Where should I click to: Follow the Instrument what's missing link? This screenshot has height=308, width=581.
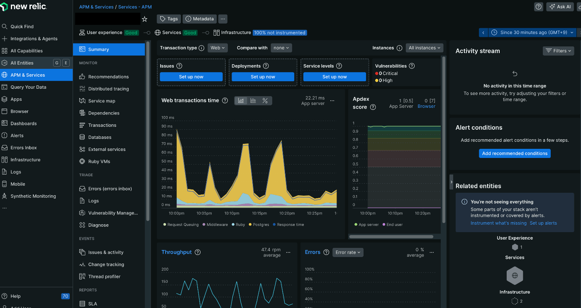(498, 223)
